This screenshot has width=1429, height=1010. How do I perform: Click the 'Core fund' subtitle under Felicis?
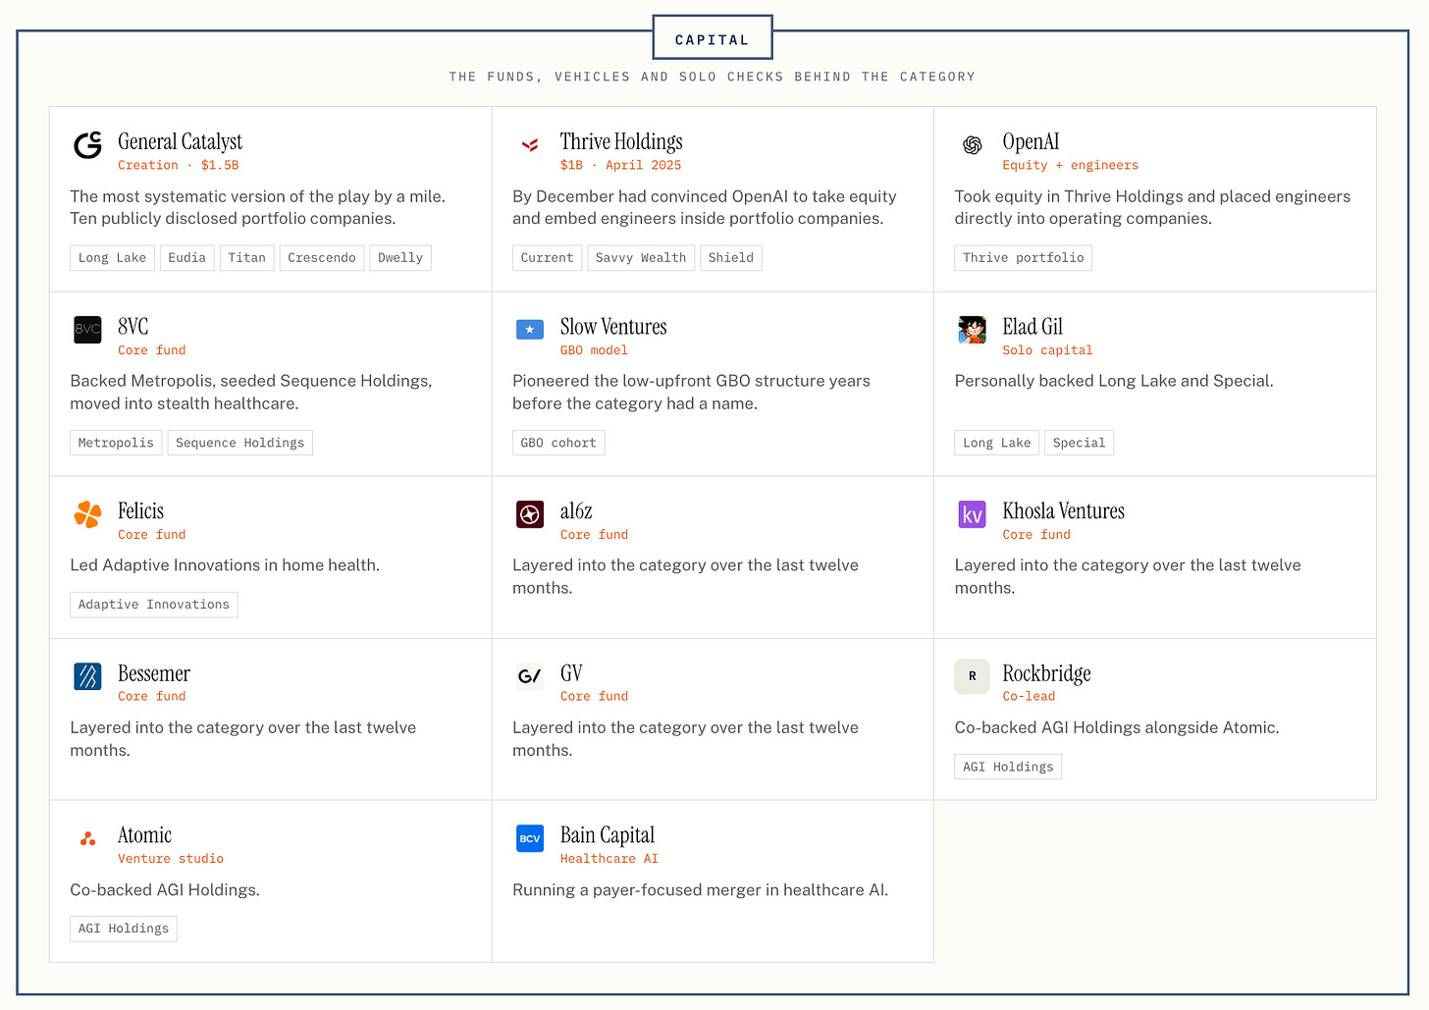point(152,535)
